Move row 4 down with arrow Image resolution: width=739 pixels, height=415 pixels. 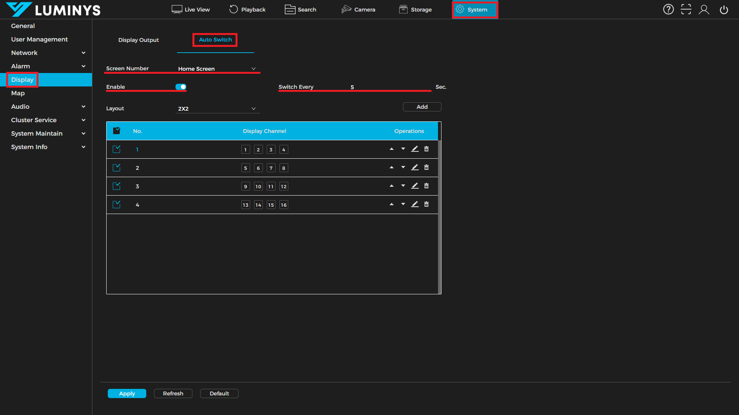coord(403,204)
